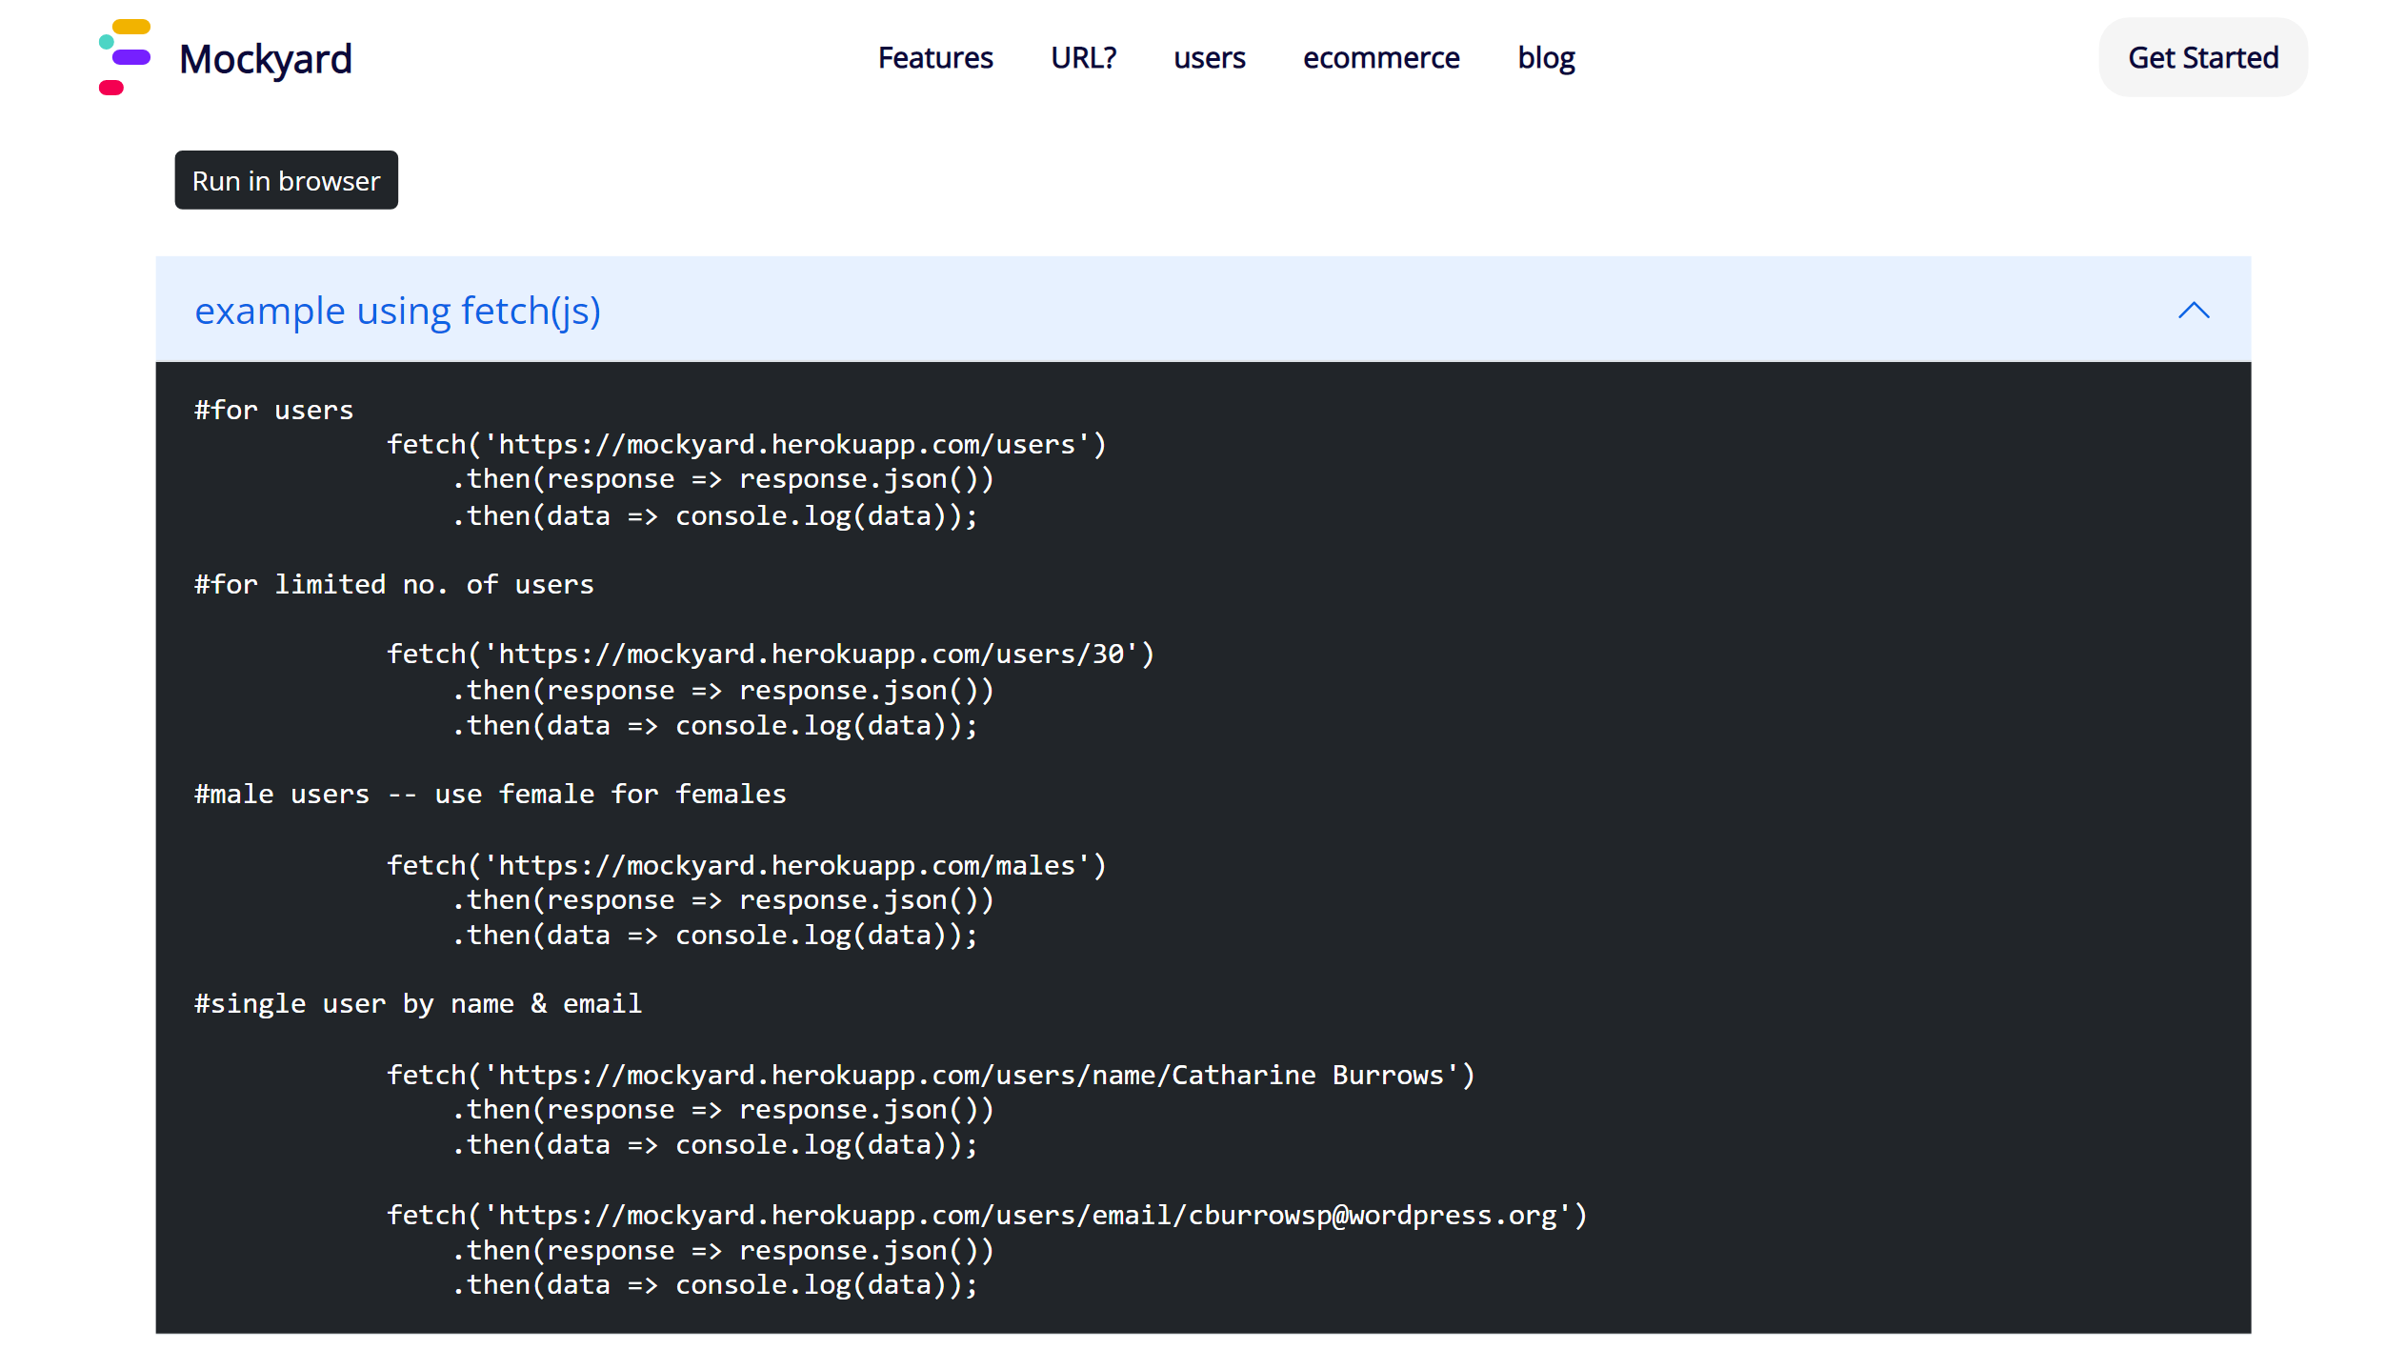
Task: Open the Features menu item
Action: (x=935, y=58)
